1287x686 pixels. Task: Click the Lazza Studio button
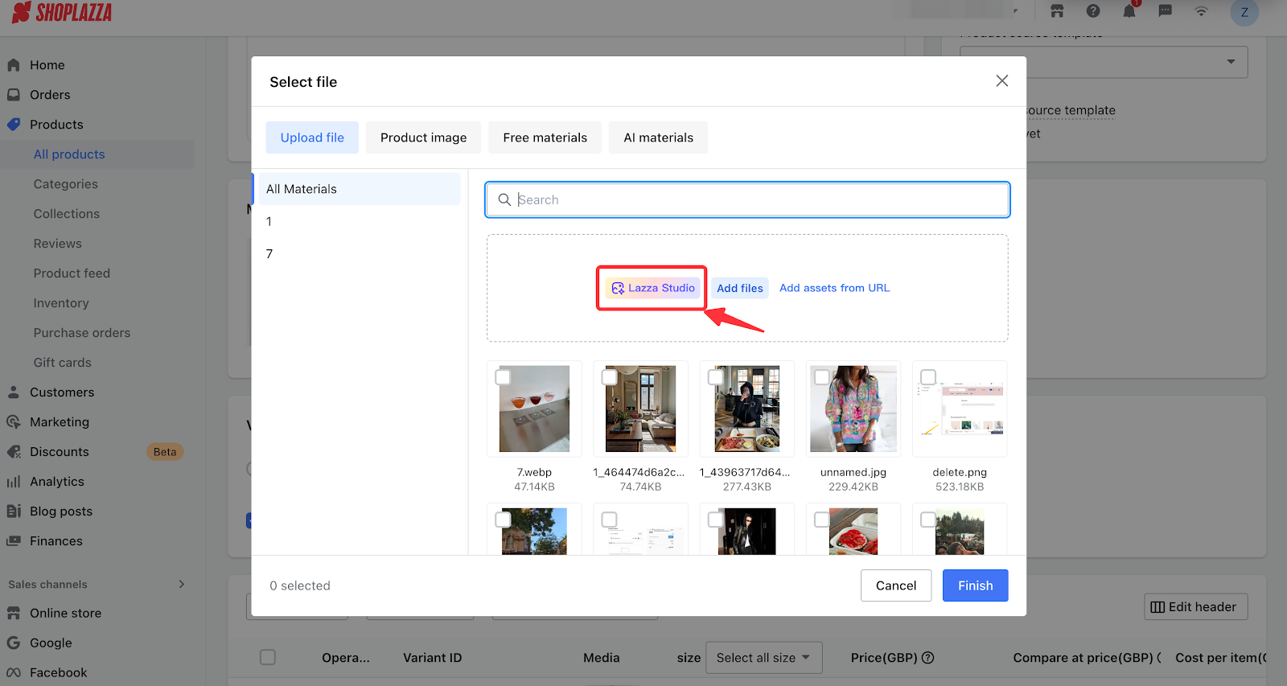click(652, 288)
